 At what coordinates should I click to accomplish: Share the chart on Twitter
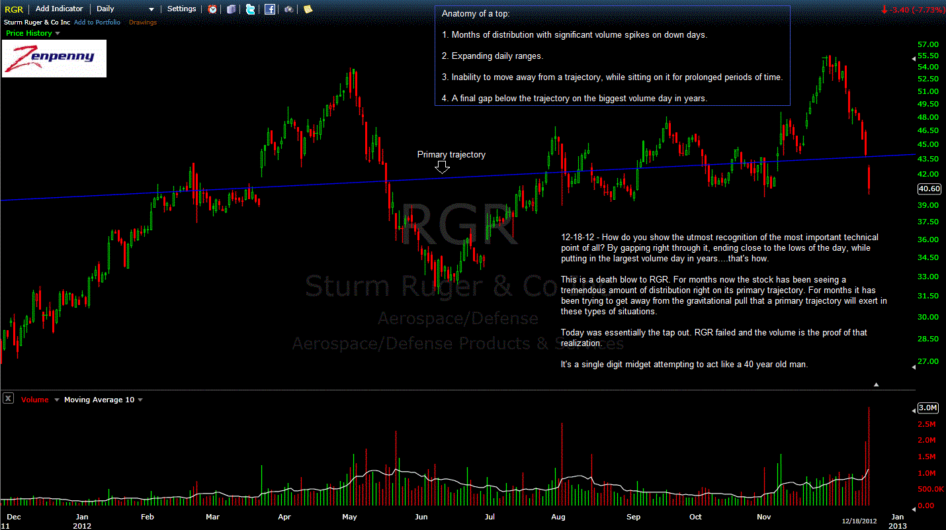[x=250, y=9]
